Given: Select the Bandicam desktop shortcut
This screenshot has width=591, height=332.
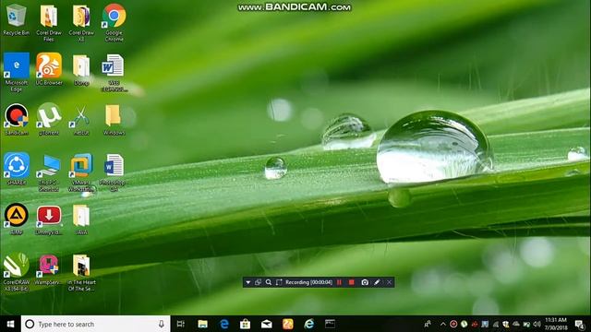Looking at the screenshot, I should pos(17,119).
